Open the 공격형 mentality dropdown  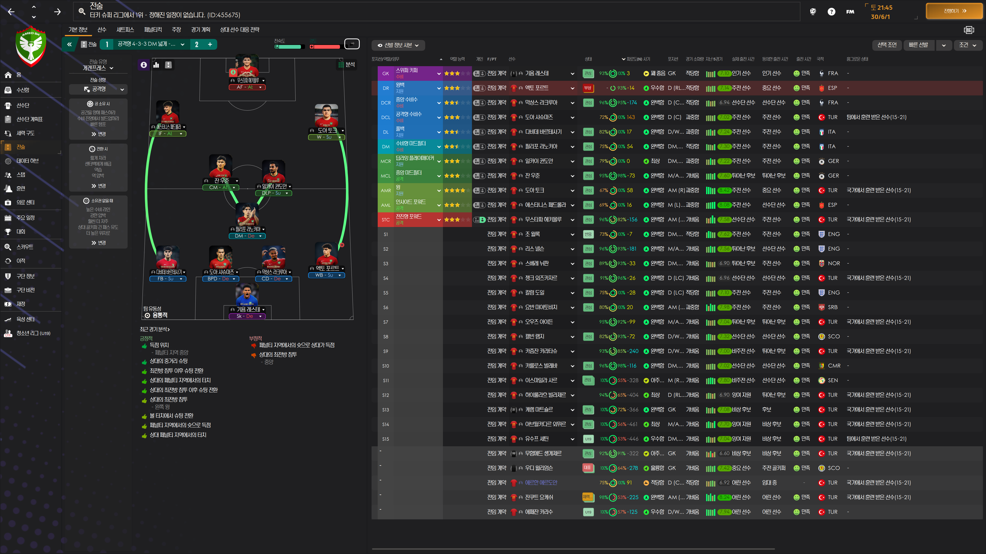click(x=98, y=89)
